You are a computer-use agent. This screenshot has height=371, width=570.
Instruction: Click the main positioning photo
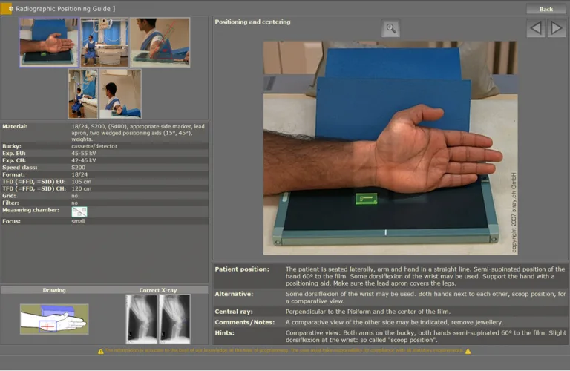pyautogui.click(x=390, y=148)
